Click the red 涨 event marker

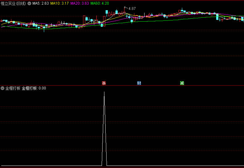tap(104, 83)
